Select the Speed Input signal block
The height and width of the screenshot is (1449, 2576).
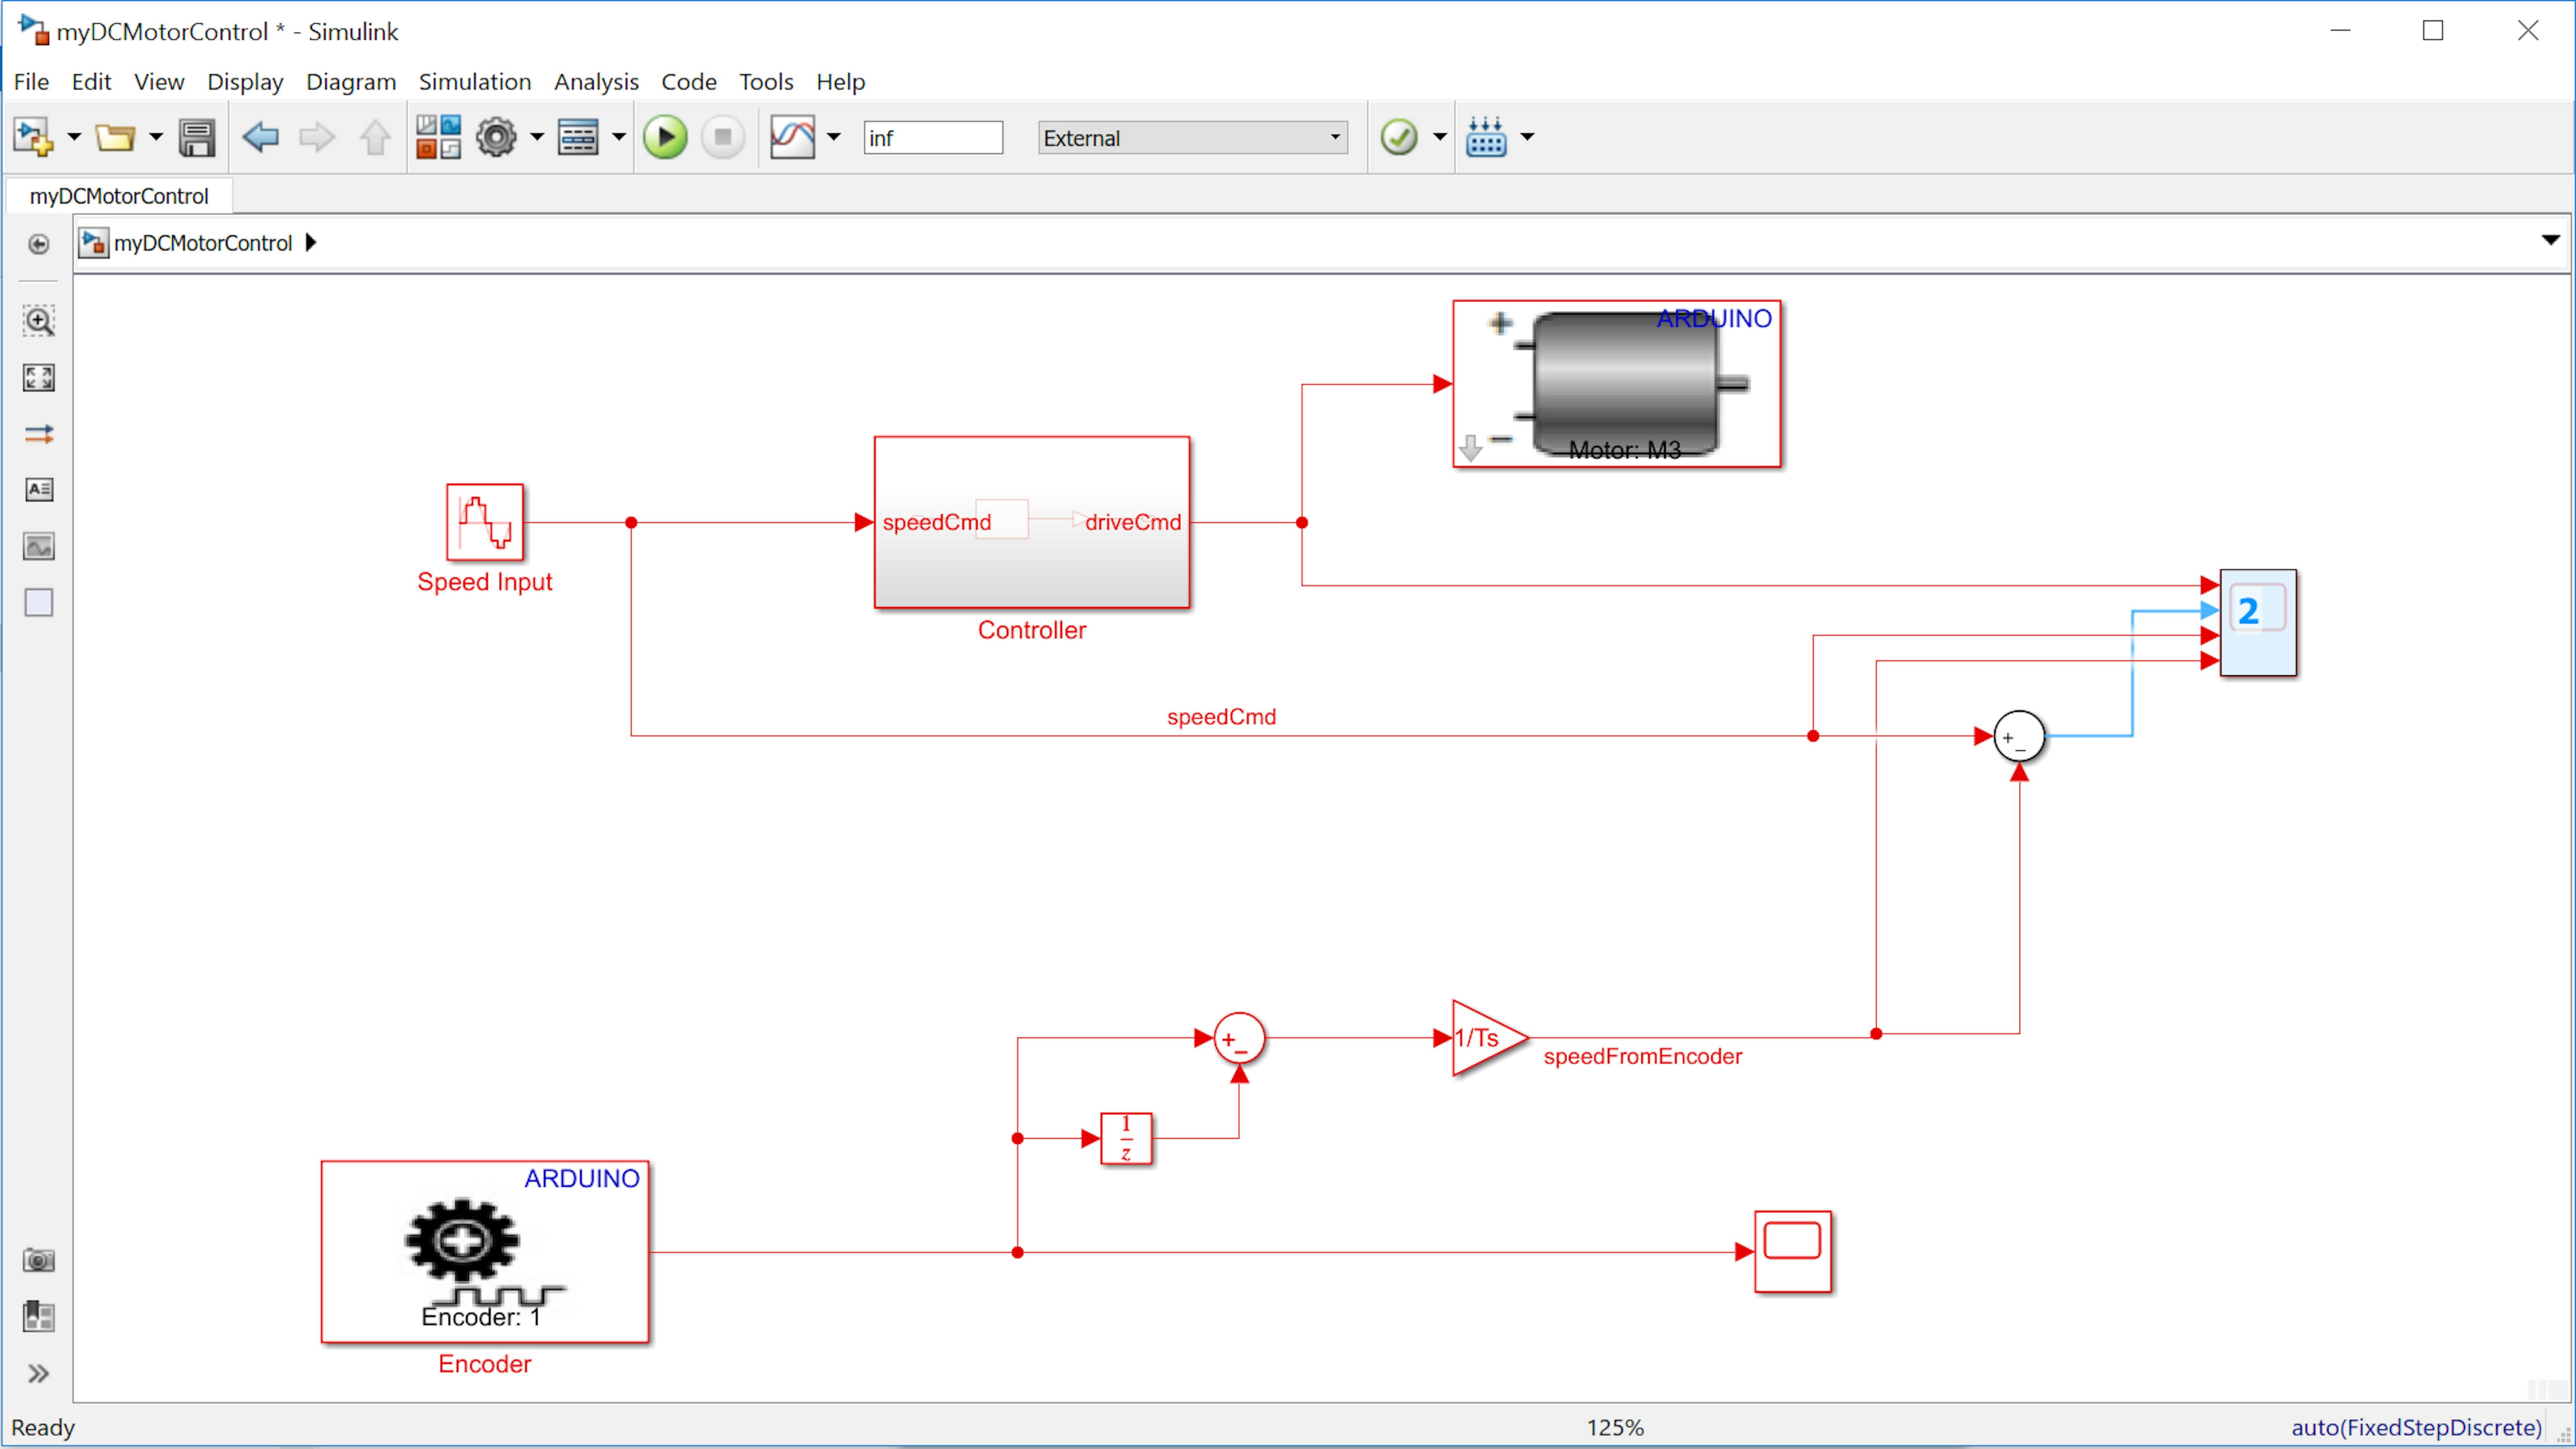(485, 522)
